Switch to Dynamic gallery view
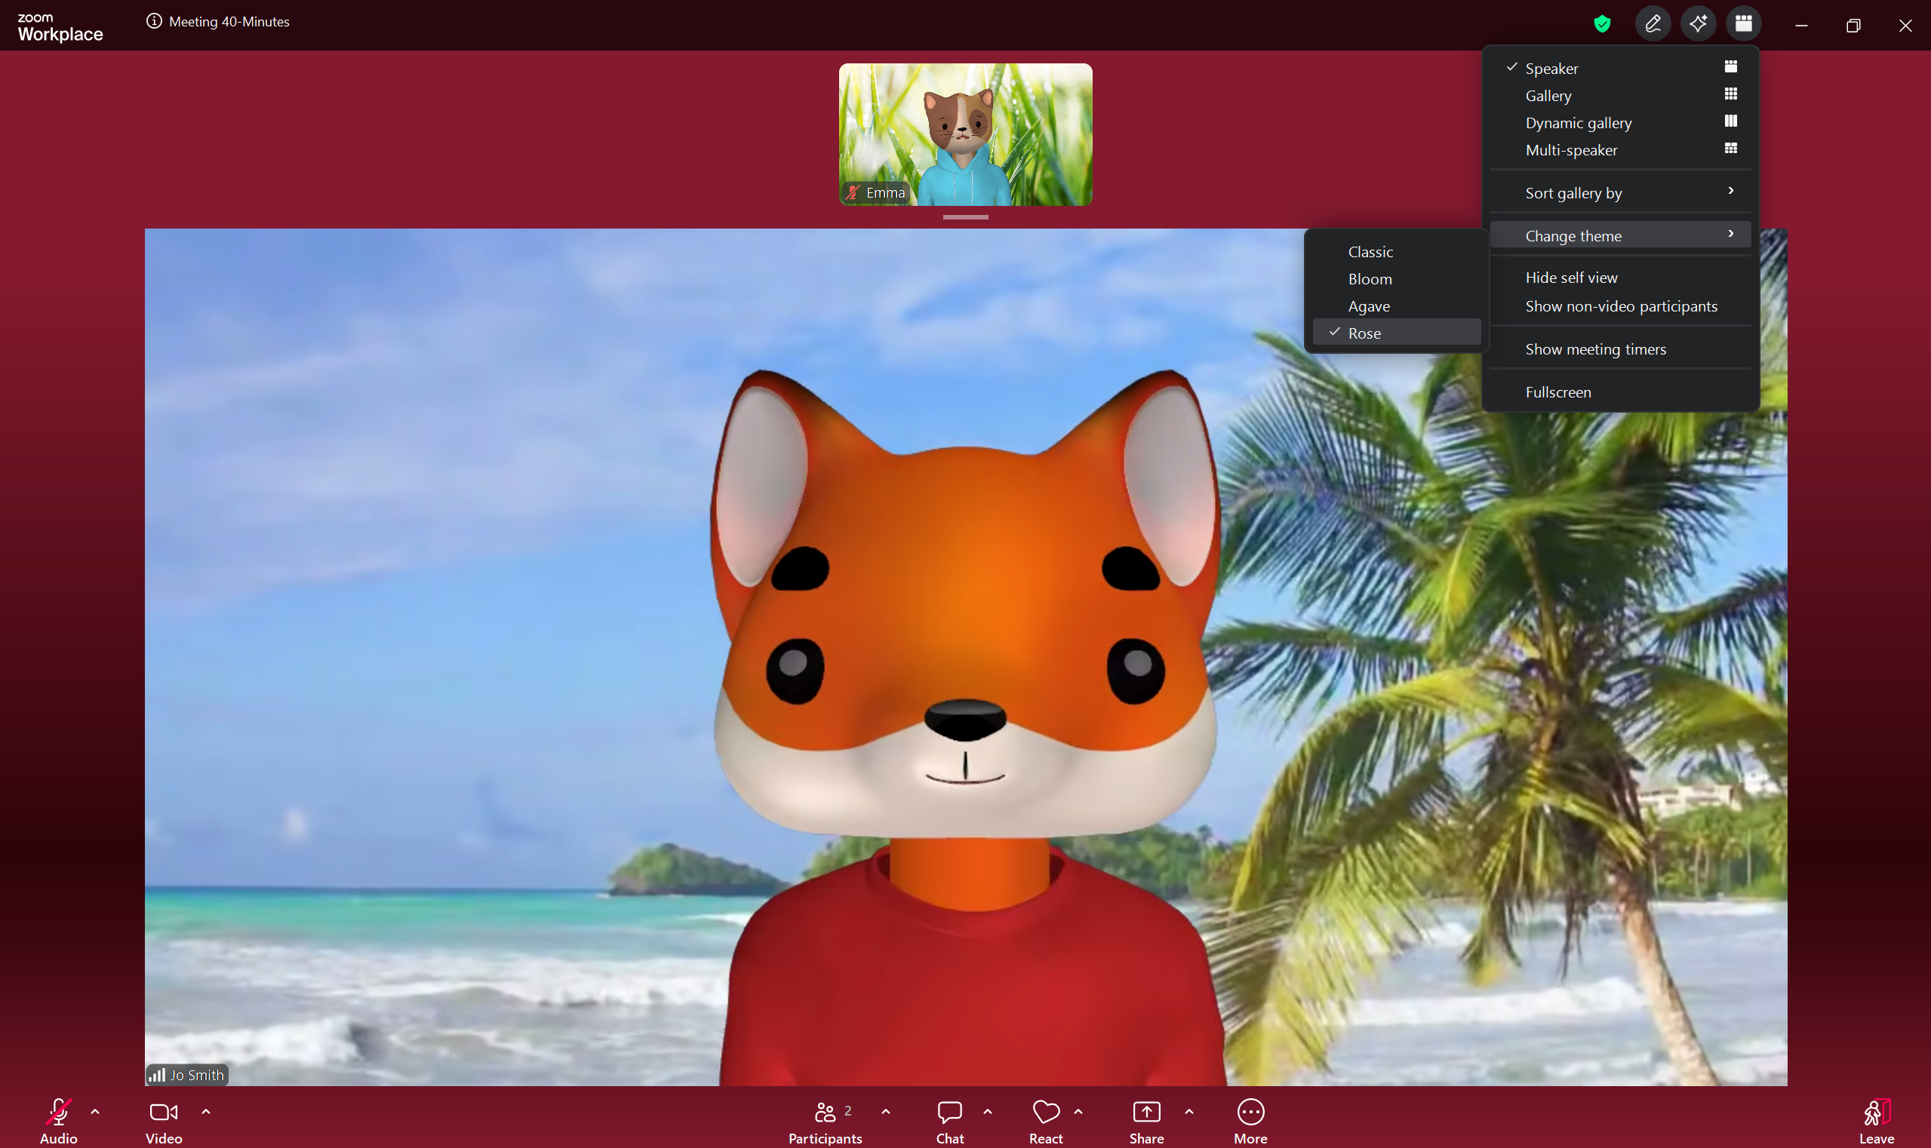 (1620, 122)
